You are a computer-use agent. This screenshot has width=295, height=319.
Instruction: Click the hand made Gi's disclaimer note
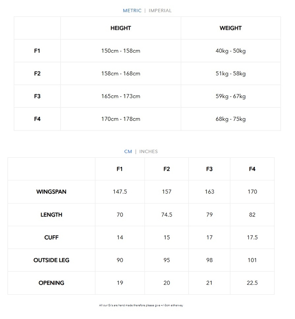tap(141, 305)
